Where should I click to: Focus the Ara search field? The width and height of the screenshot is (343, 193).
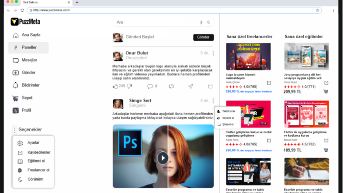tap(163, 23)
